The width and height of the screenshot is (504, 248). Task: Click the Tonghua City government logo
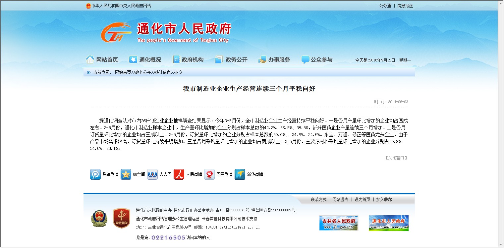coord(116,32)
